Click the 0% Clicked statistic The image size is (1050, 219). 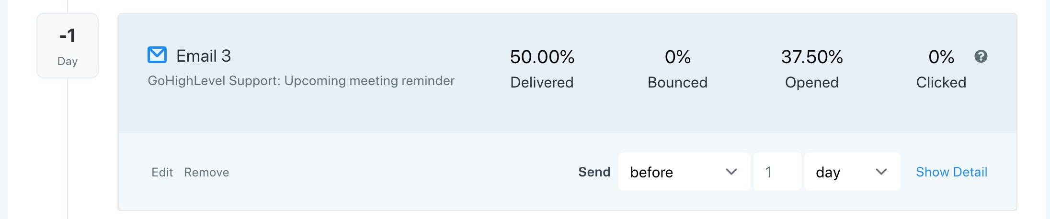[x=941, y=69]
